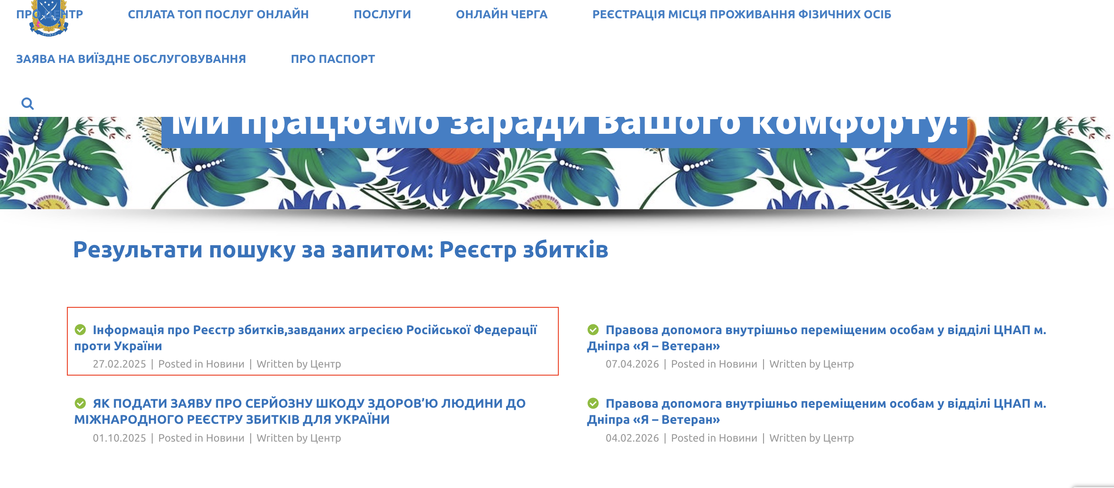Click the Новини category under the 04.02.2026 post

pyautogui.click(x=738, y=438)
